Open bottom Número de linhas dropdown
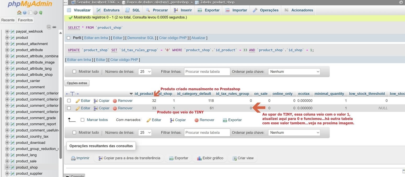The height and width of the screenshot is (177, 405). click(145, 133)
